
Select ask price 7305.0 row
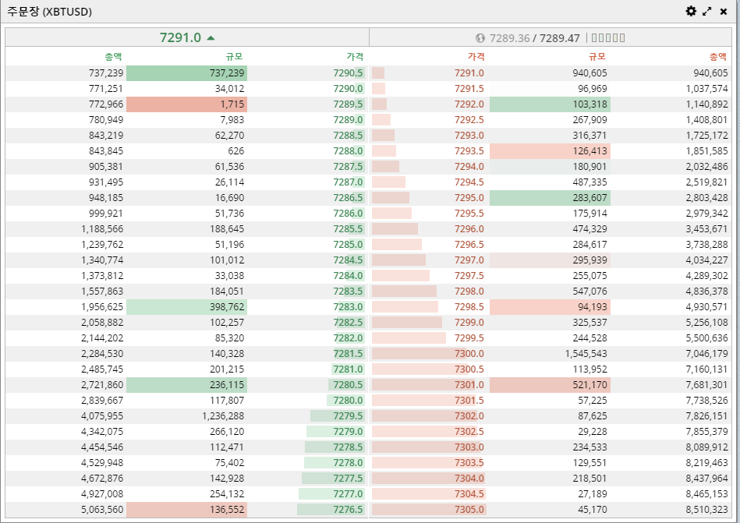[x=469, y=510]
